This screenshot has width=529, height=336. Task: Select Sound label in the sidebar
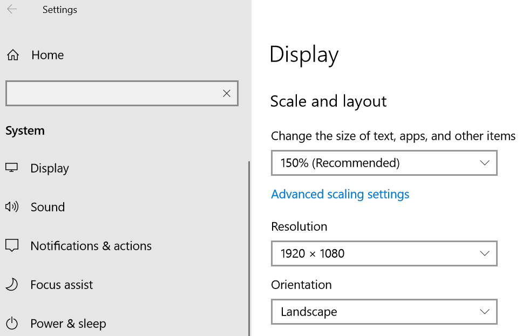(x=48, y=207)
